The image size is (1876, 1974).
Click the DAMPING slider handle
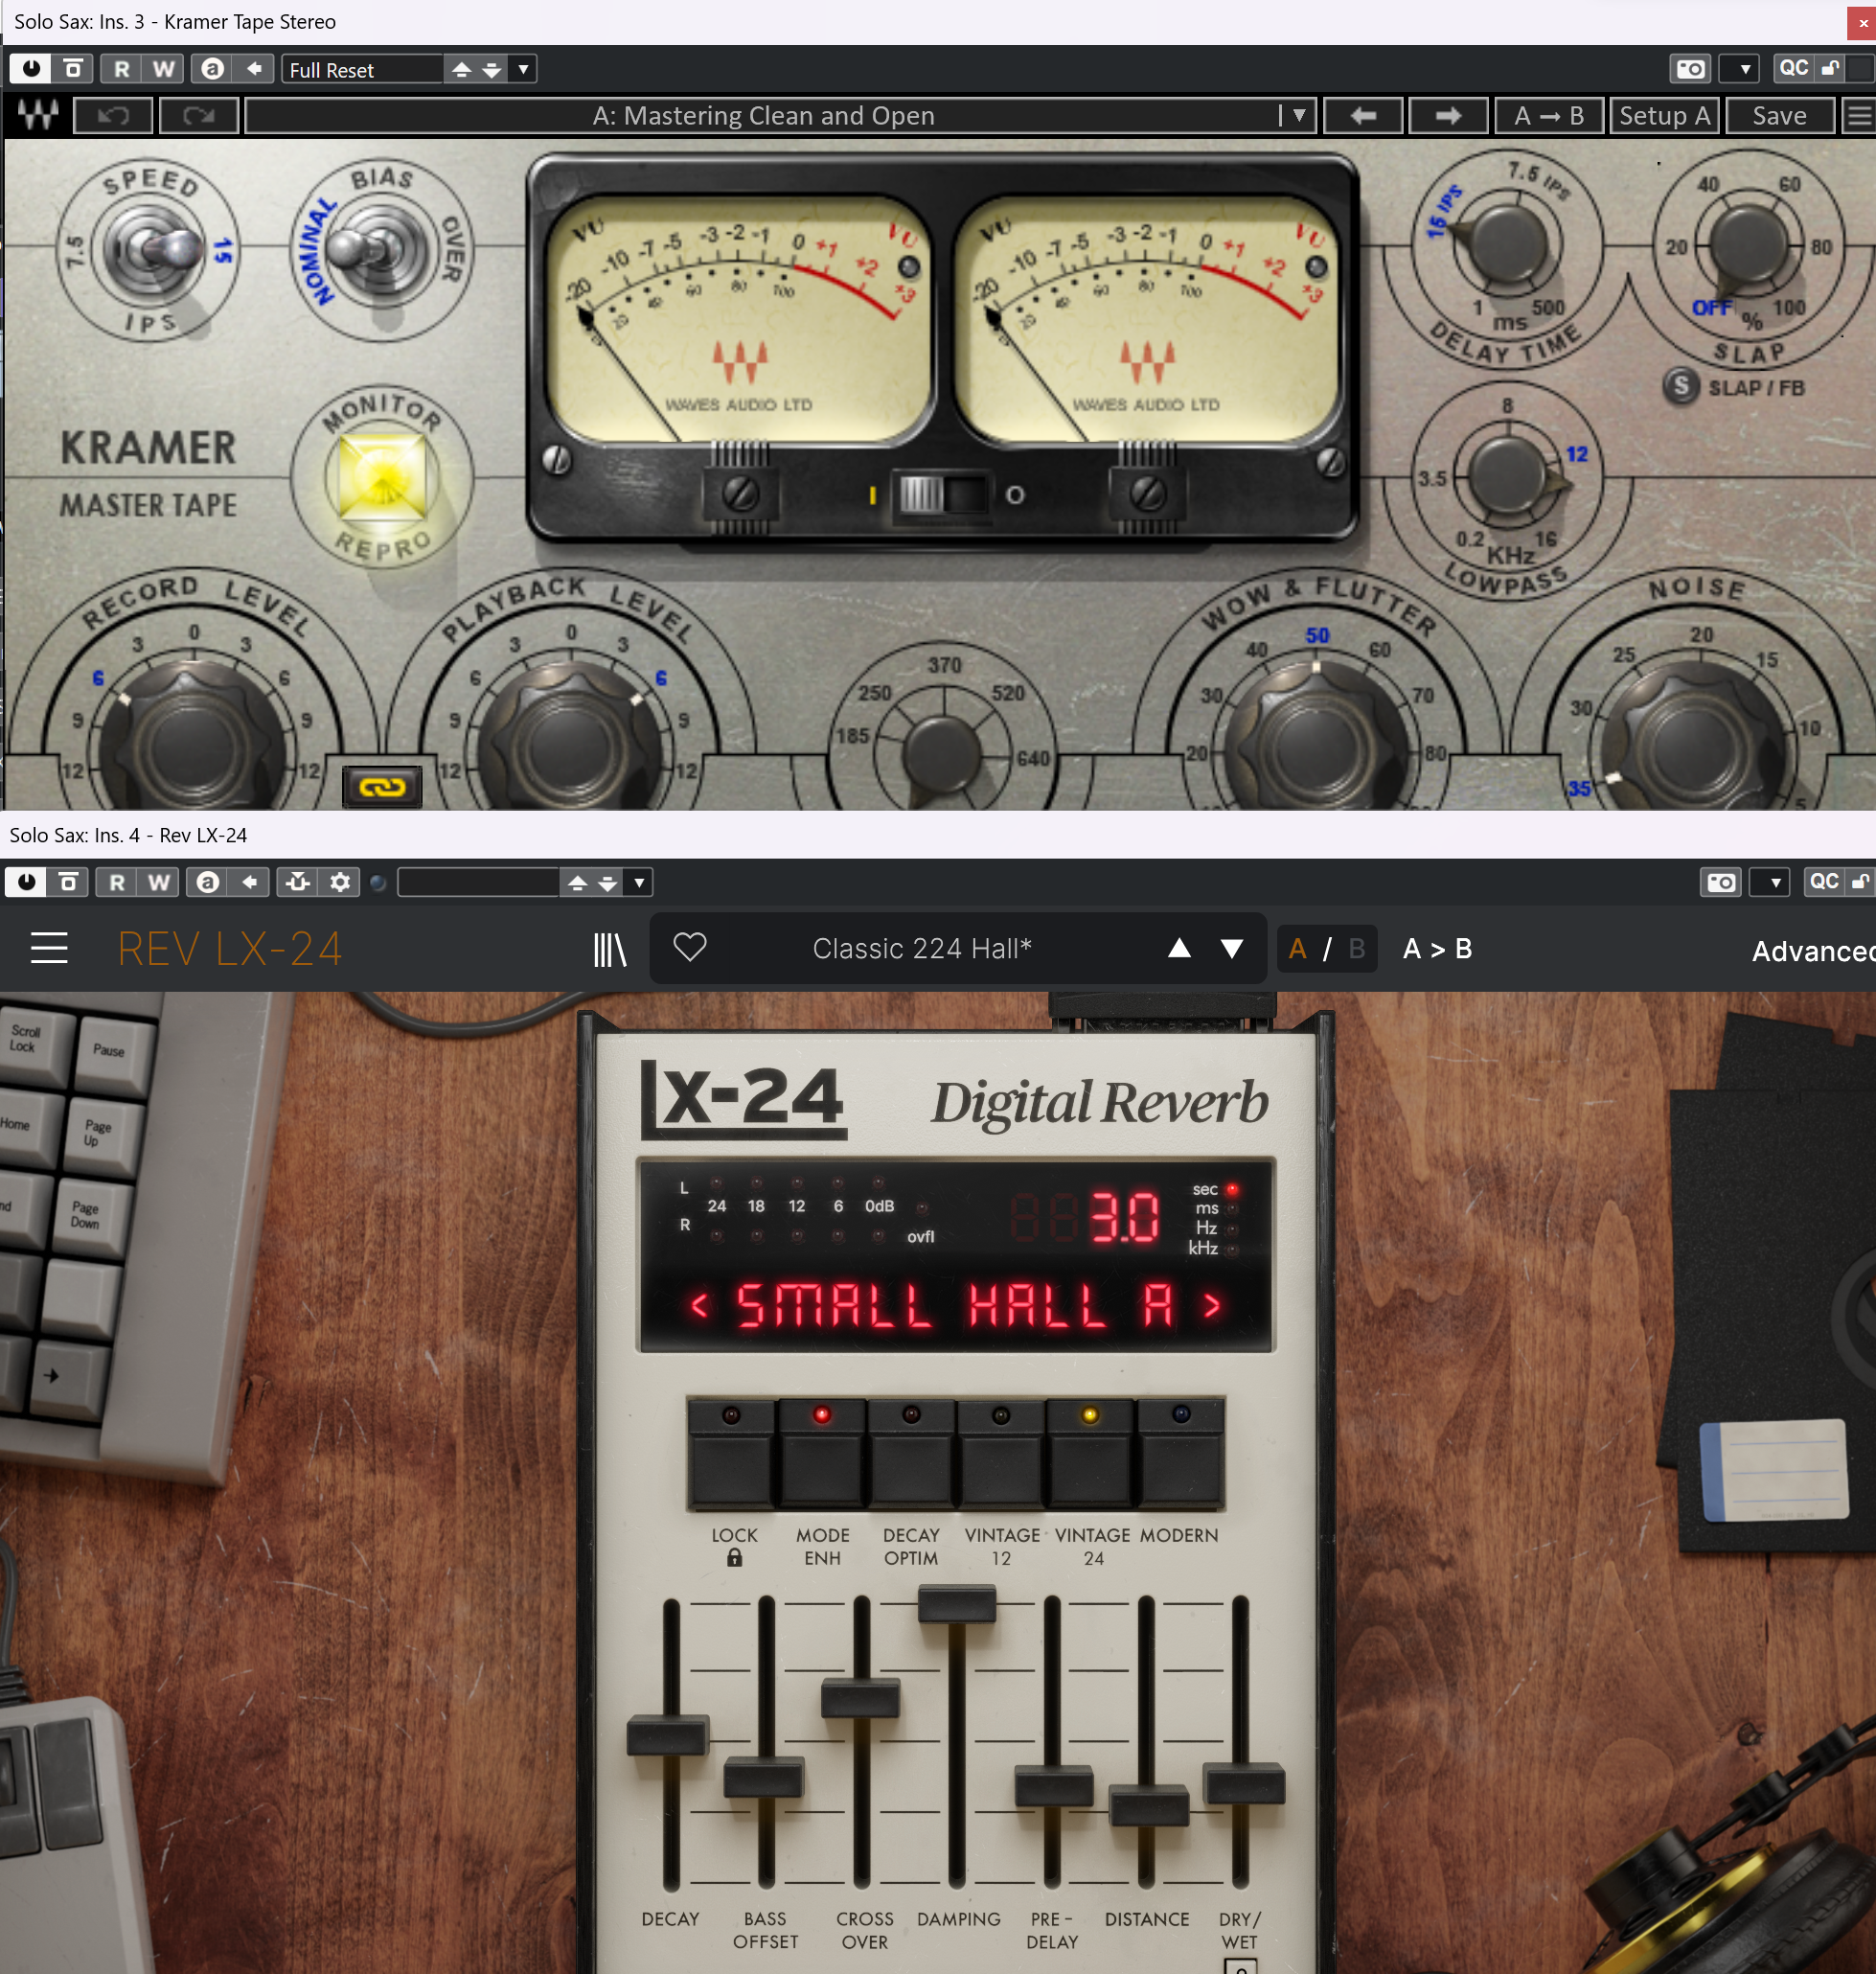pyautogui.click(x=956, y=1603)
